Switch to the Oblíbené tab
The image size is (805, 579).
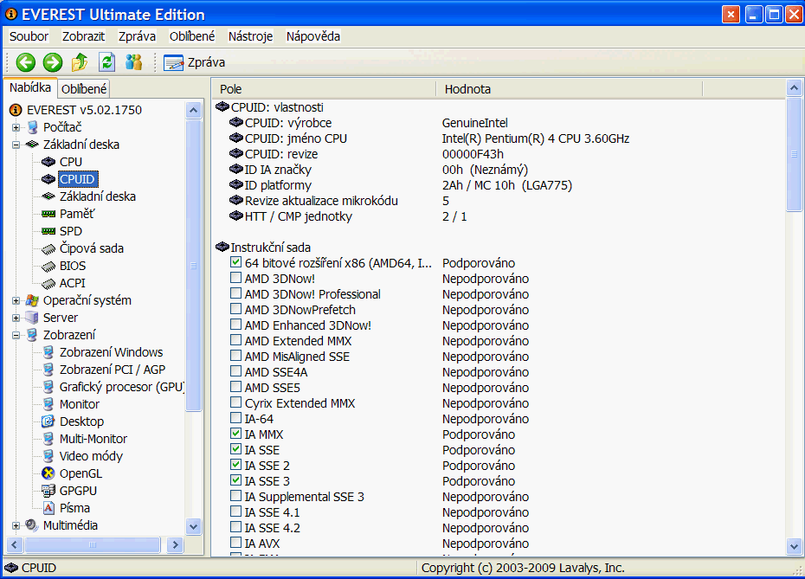click(x=84, y=89)
